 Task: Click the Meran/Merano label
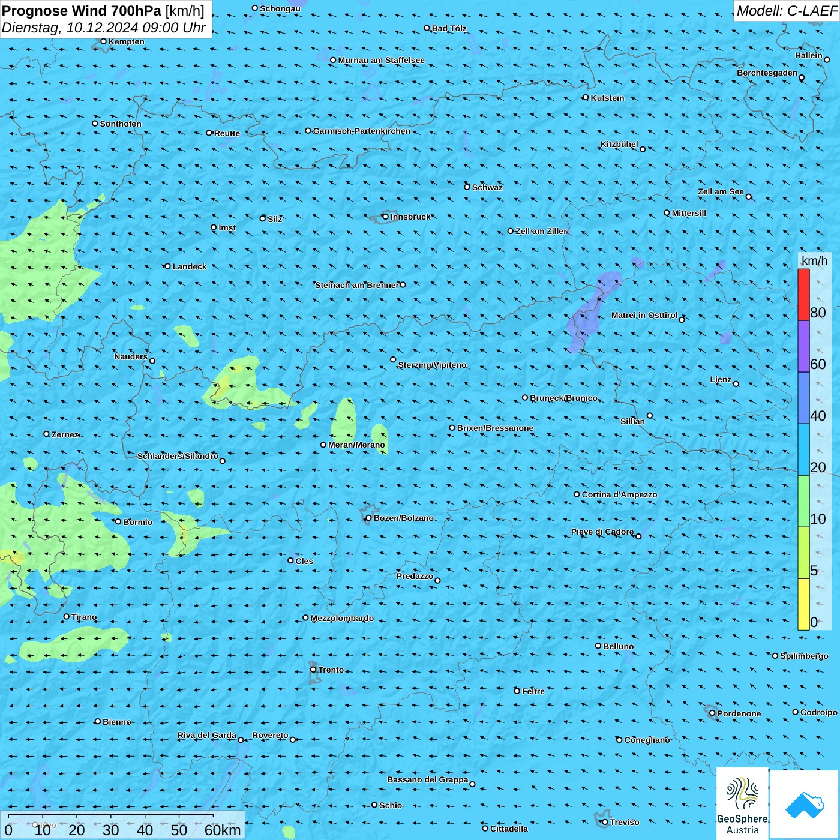pyautogui.click(x=356, y=445)
